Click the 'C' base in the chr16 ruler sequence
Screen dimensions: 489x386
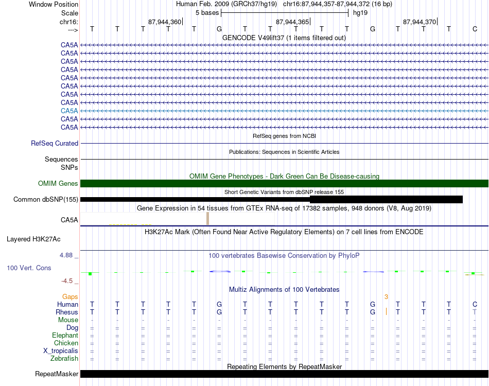(475, 29)
